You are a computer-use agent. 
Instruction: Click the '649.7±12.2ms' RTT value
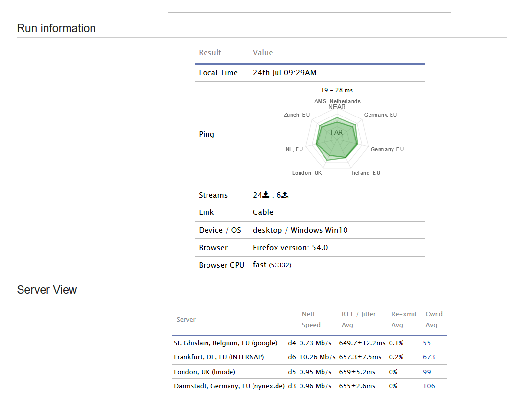click(362, 343)
